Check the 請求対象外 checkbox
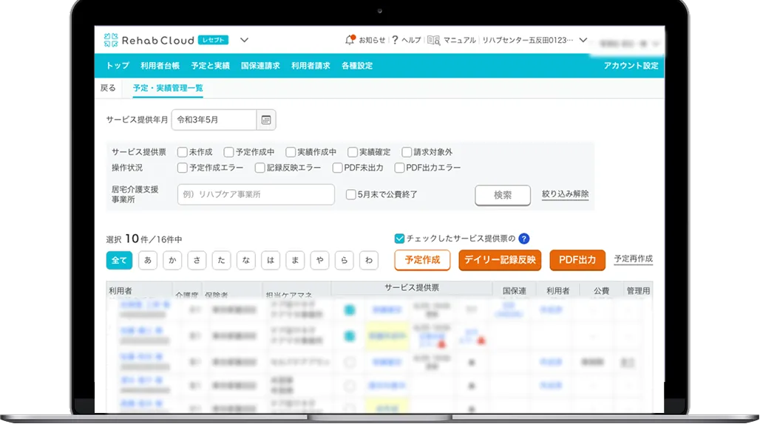 [407, 152]
